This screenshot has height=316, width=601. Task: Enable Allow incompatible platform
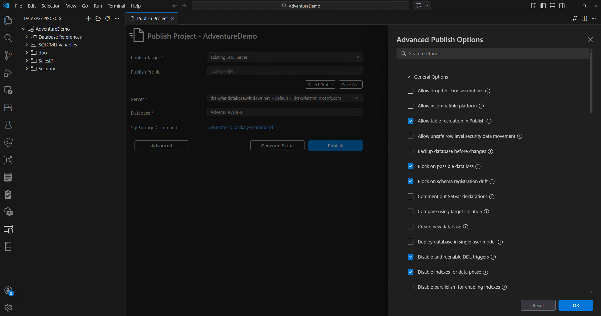(410, 106)
